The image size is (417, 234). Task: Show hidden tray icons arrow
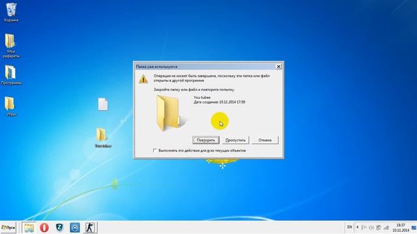point(358,227)
